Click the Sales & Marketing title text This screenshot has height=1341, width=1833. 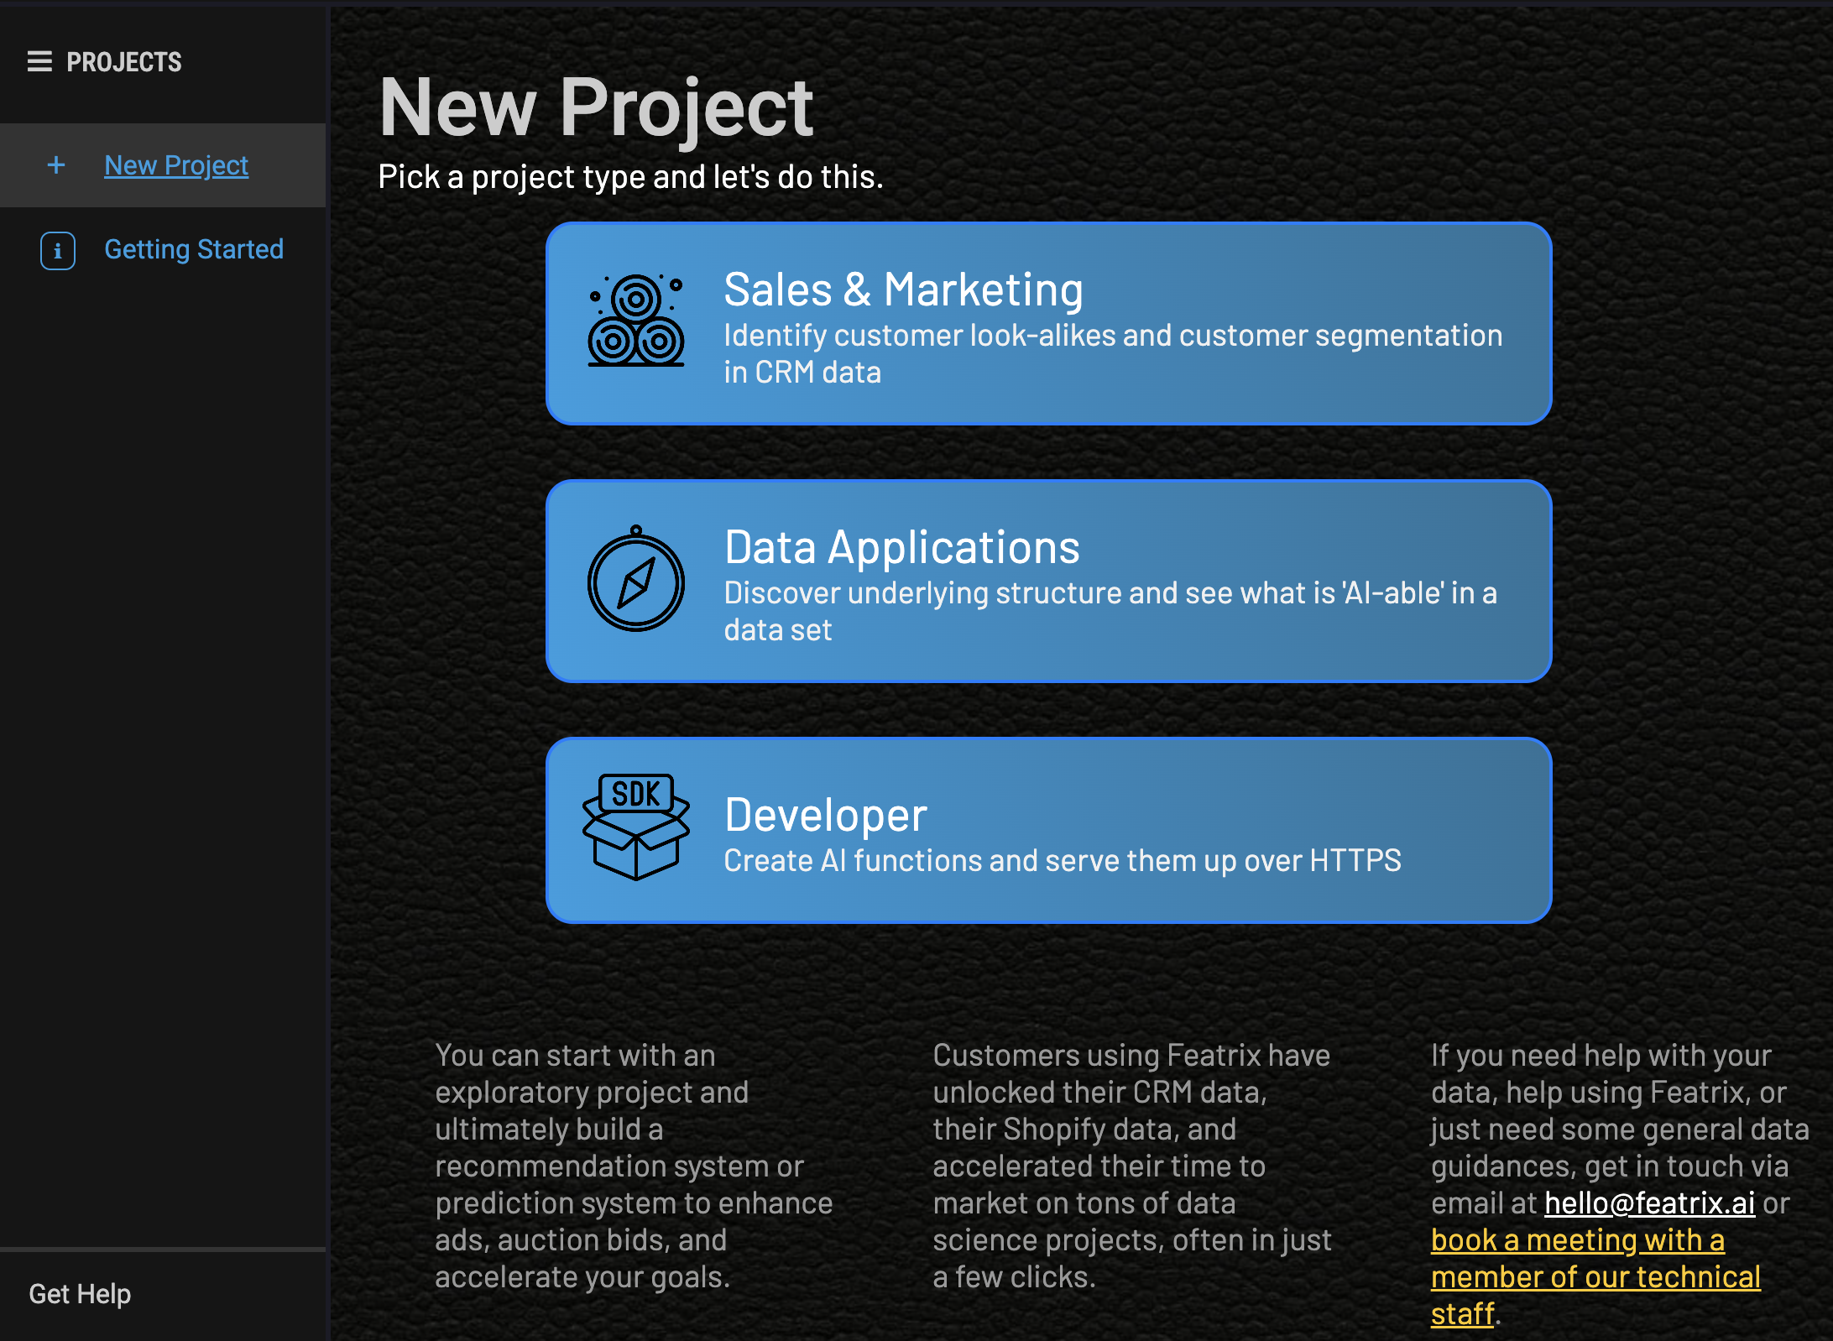(x=903, y=290)
